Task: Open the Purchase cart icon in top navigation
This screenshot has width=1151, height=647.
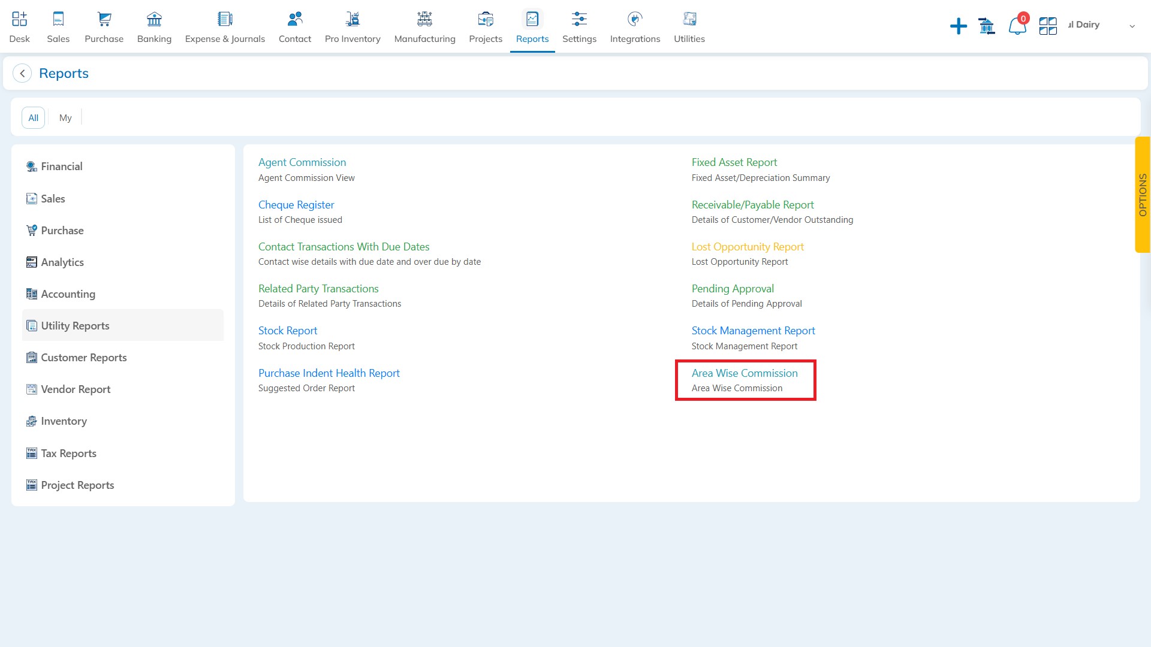Action: tap(104, 19)
